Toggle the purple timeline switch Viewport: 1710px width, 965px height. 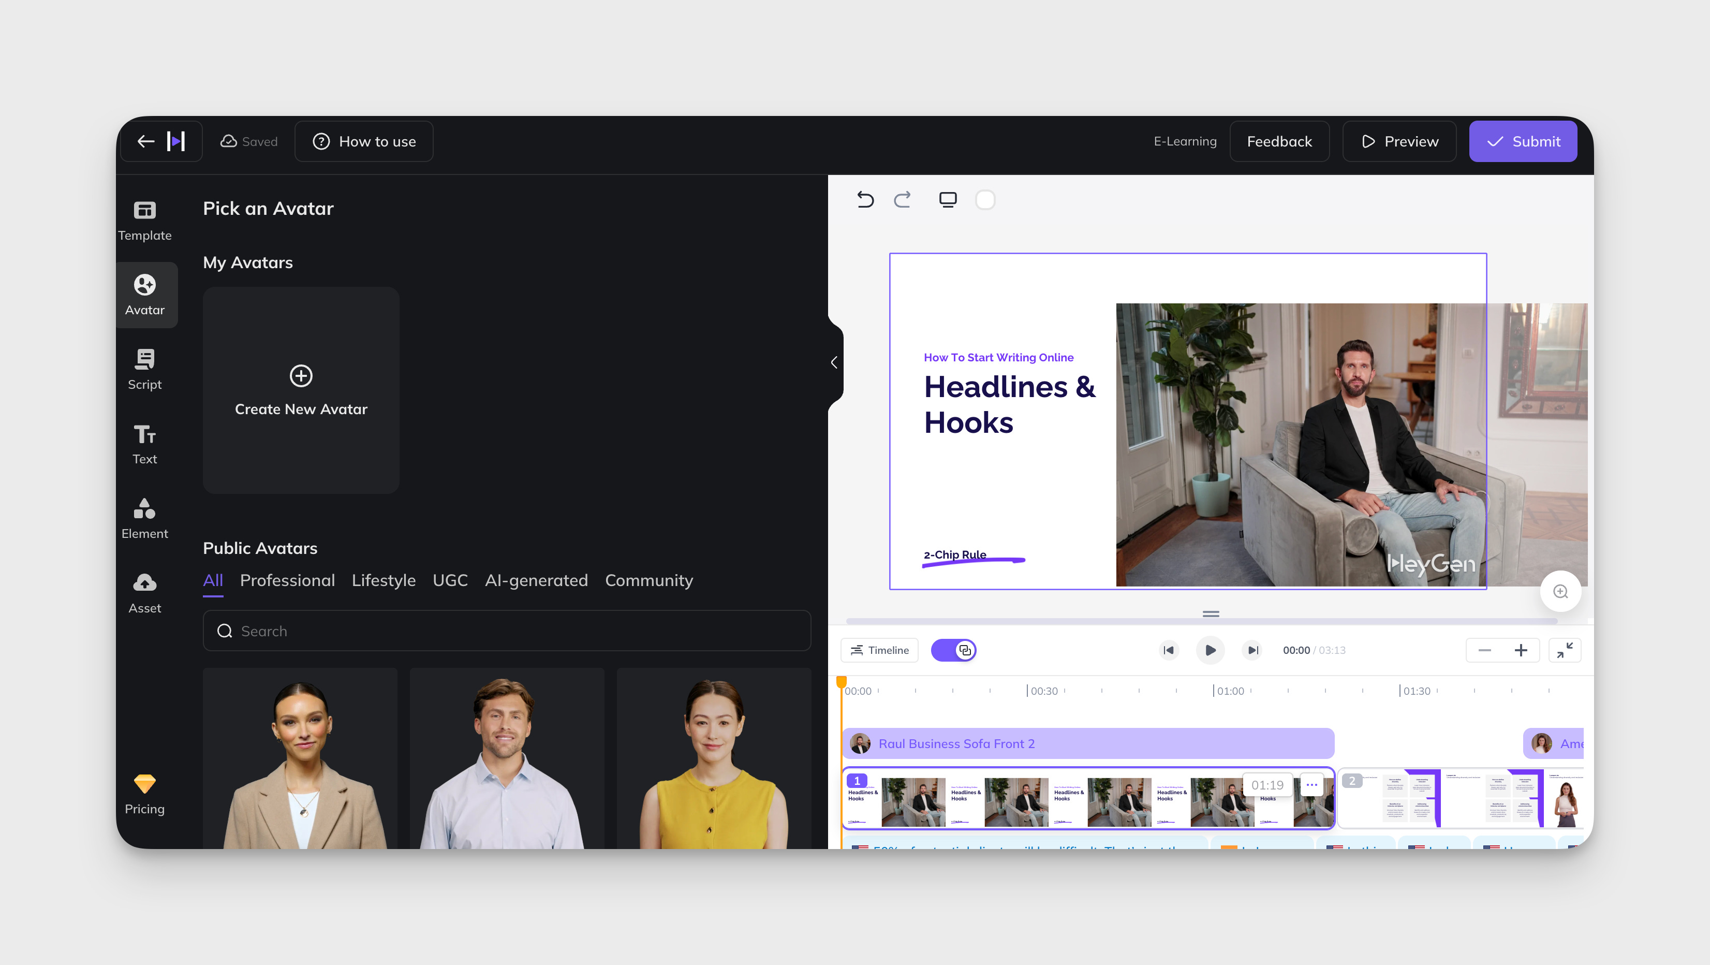[953, 650]
